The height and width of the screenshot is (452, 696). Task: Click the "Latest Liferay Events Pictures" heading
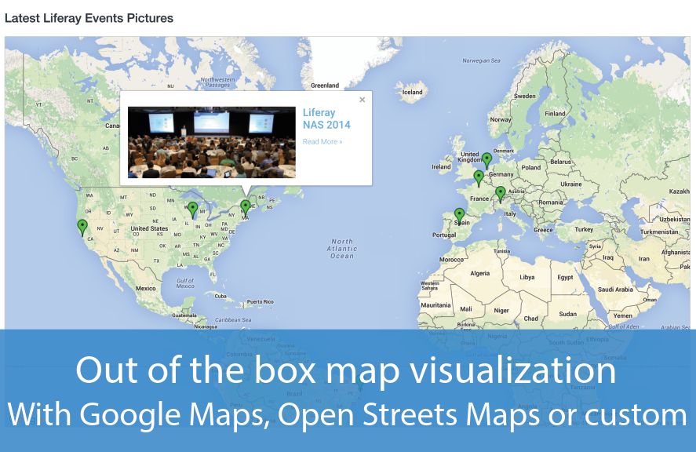pyautogui.click(x=89, y=17)
